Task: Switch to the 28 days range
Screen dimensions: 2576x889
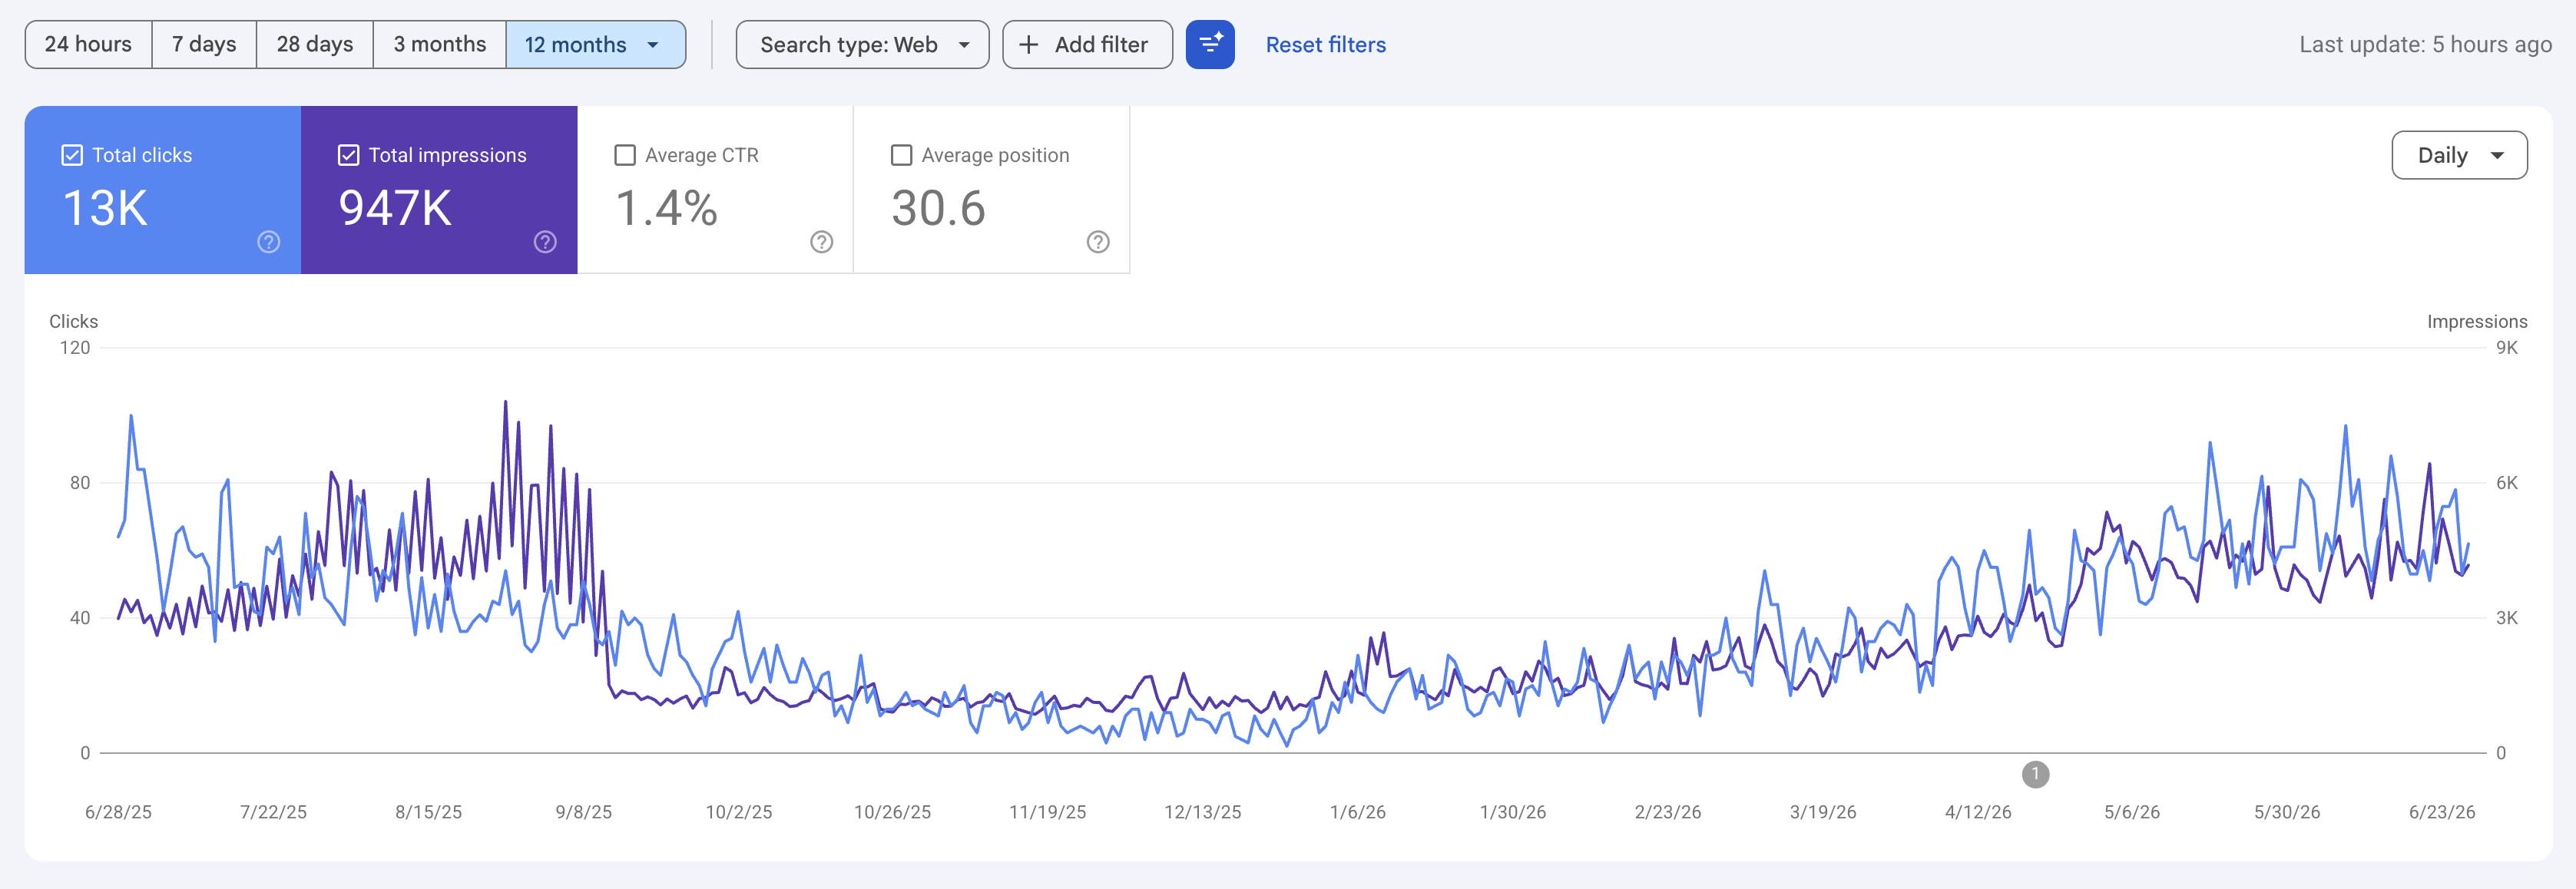Action: tap(315, 45)
